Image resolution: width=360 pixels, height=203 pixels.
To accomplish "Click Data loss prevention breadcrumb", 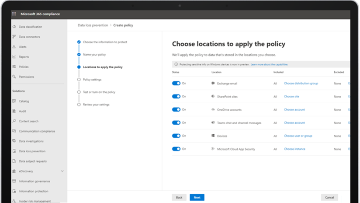I will pos(93,25).
